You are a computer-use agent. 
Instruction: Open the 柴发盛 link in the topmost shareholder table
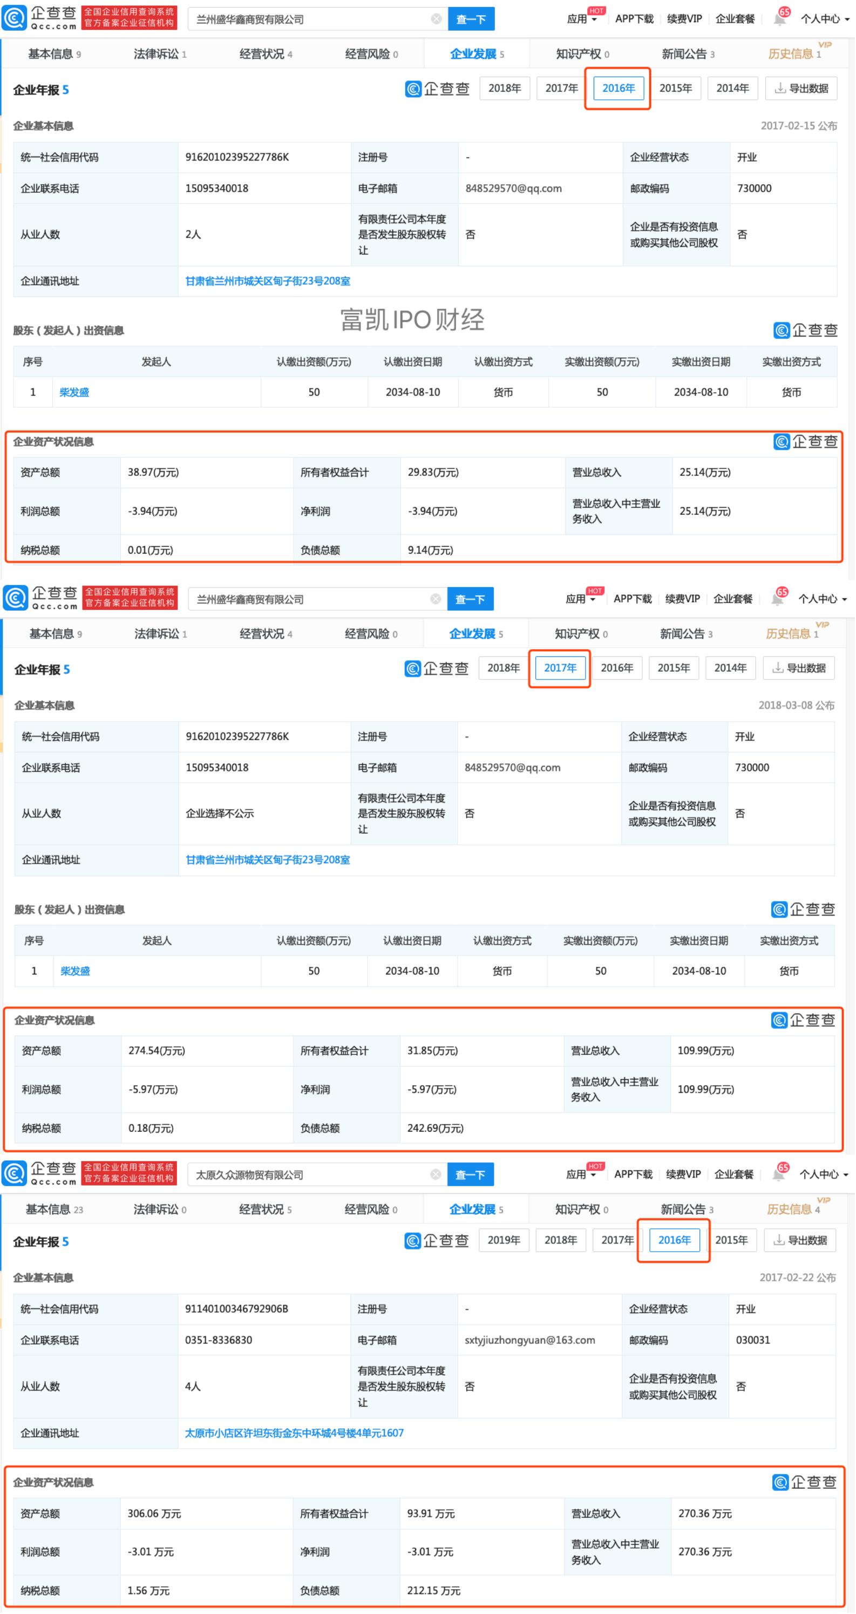click(x=74, y=392)
